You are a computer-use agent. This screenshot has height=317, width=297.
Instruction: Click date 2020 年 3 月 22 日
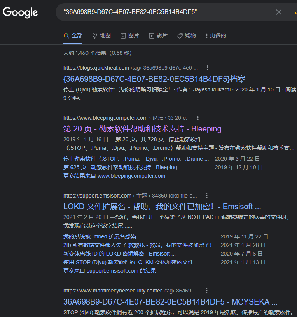click(x=237, y=159)
